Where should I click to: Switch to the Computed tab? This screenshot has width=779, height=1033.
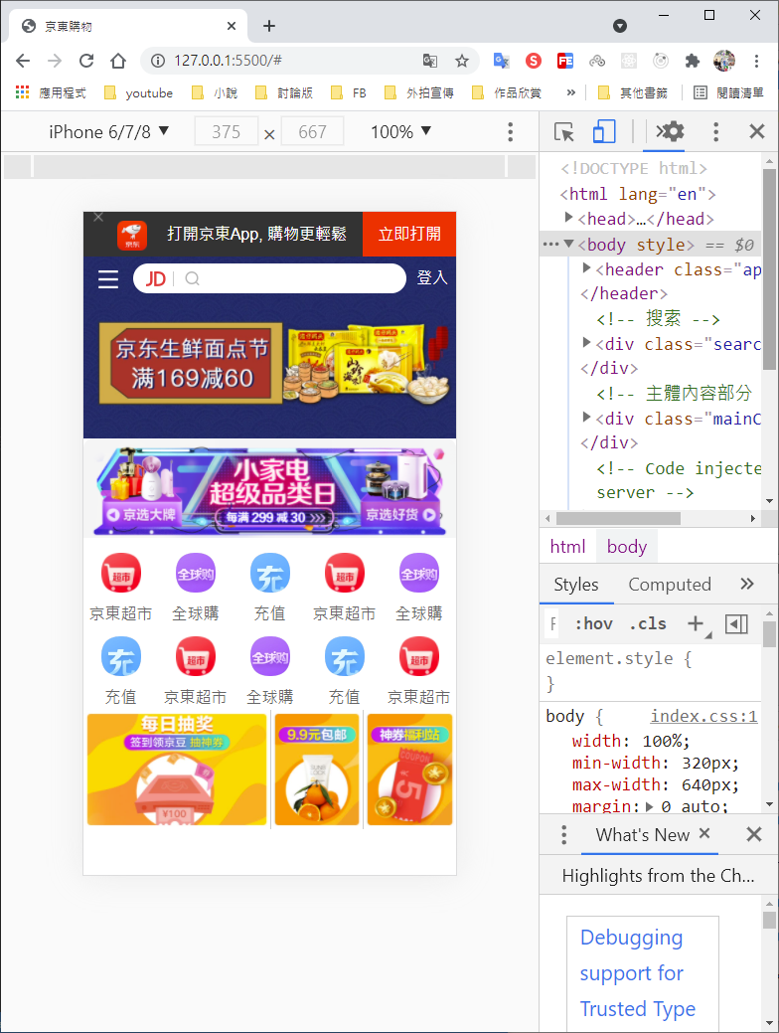670,585
